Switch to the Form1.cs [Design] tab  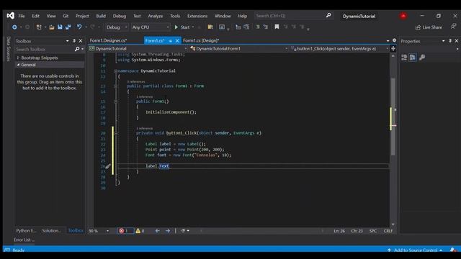tap(201, 40)
